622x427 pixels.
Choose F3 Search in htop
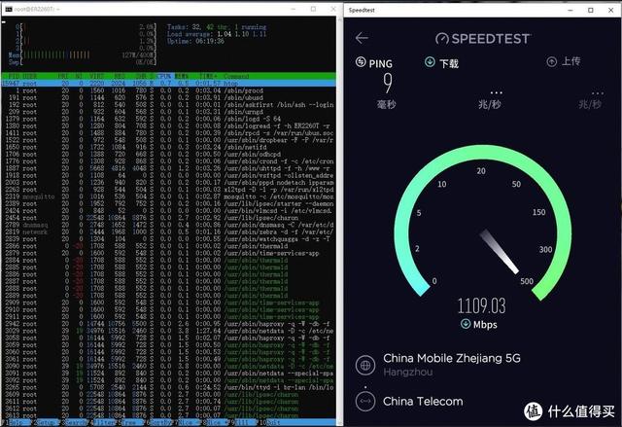pos(76,423)
